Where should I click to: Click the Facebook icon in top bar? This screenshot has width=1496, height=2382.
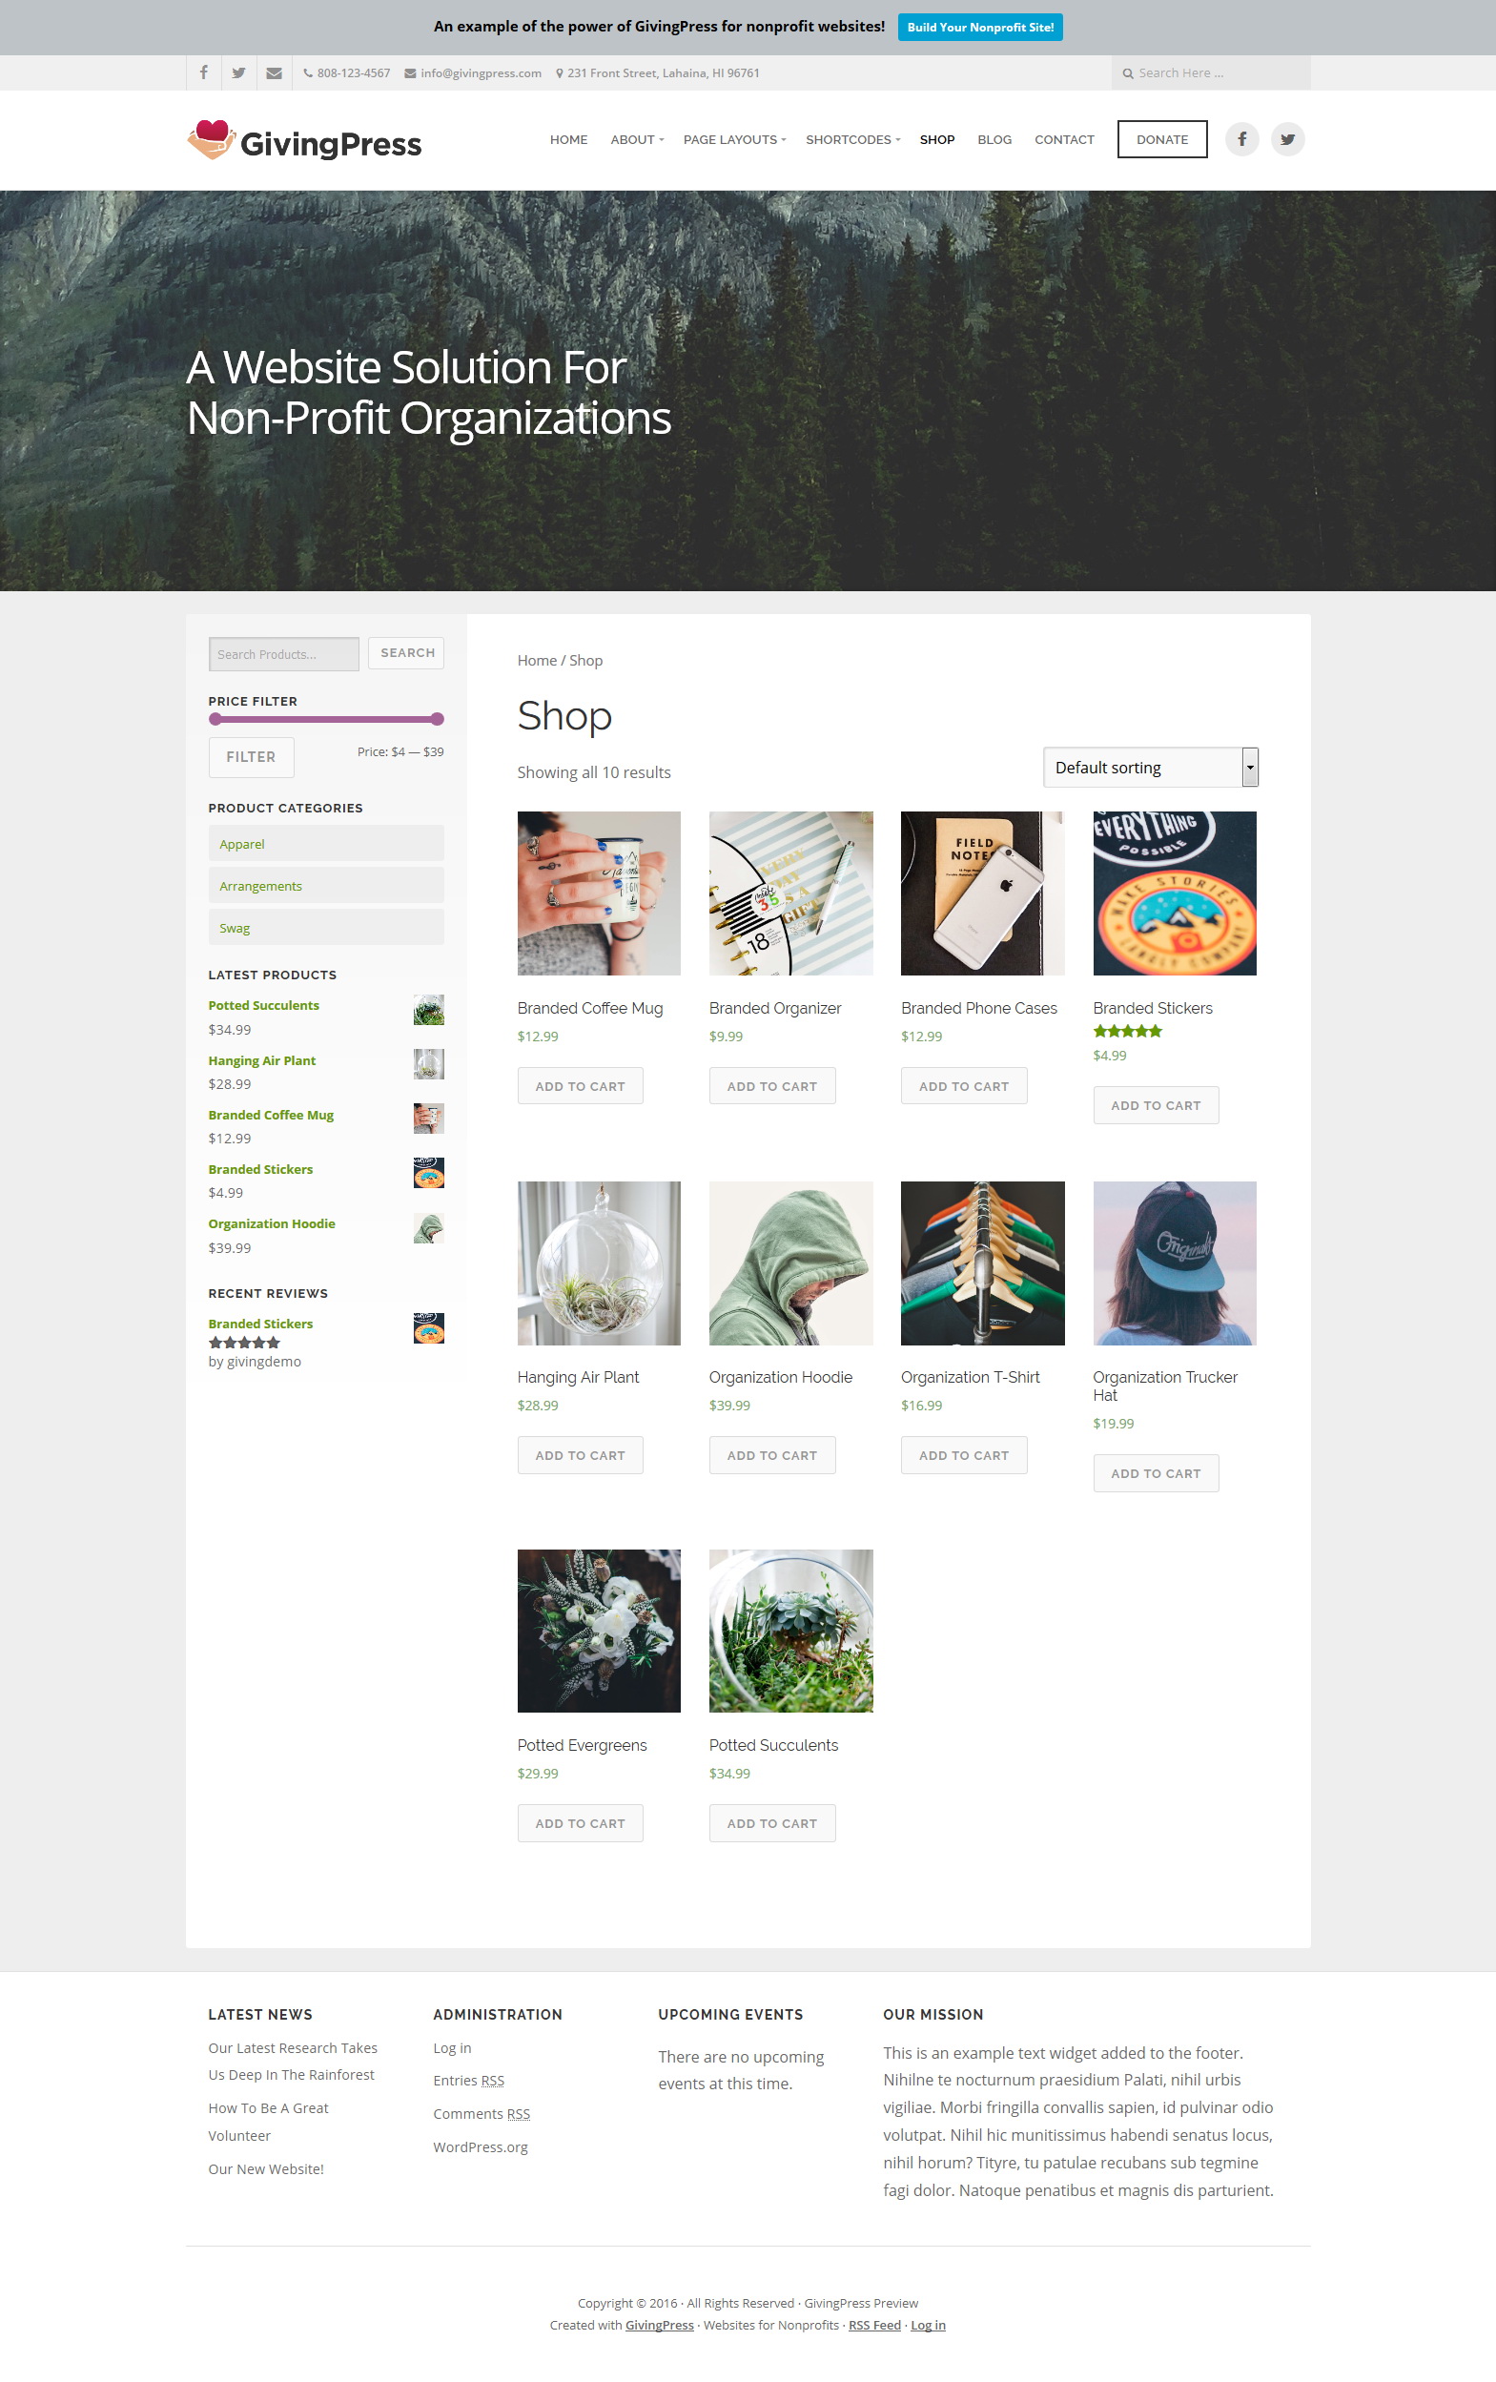pos(204,73)
